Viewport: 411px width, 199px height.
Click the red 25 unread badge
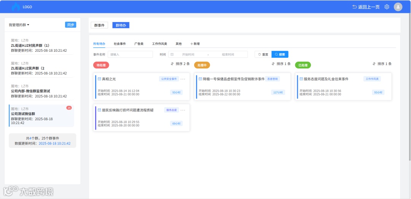(69, 108)
